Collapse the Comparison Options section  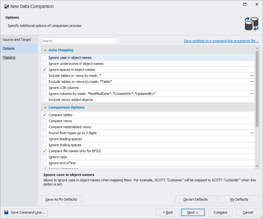click(x=45, y=107)
